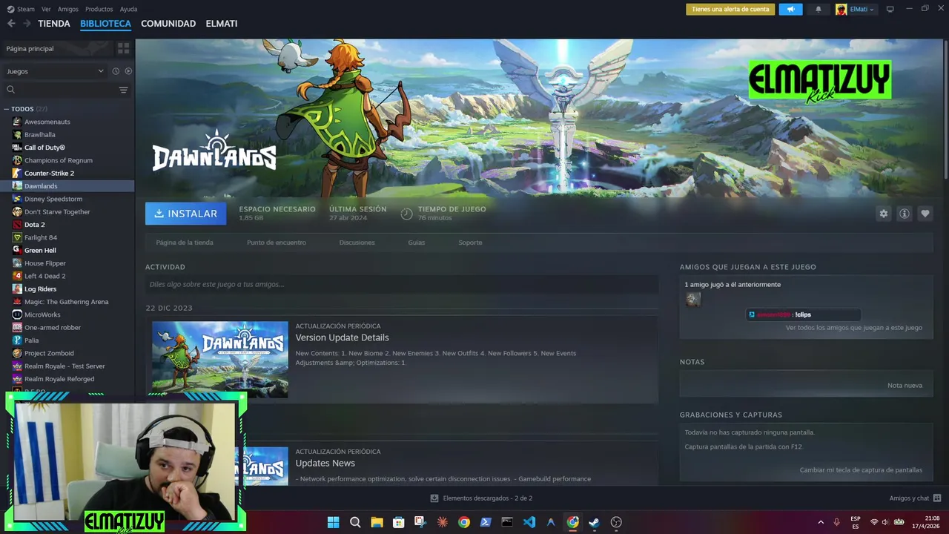
Task: Click Counter-Strike 2 game icon
Action: point(17,173)
